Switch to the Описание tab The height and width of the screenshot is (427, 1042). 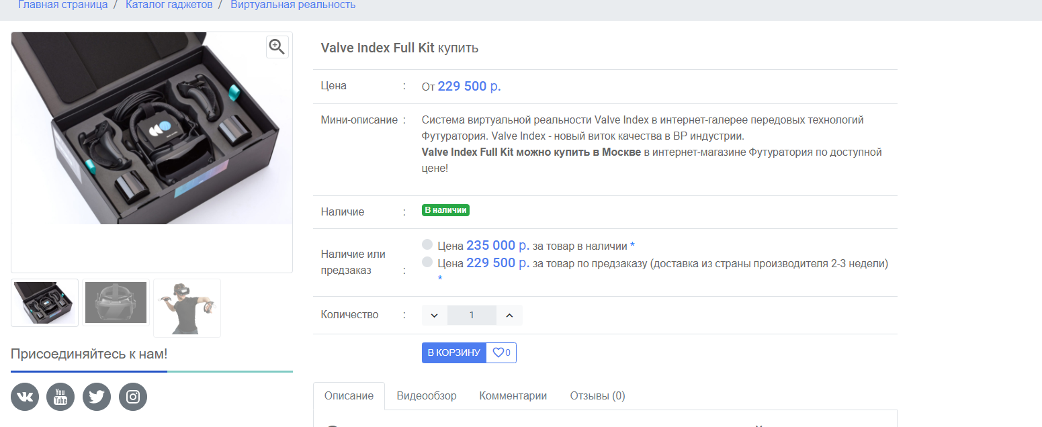pyautogui.click(x=349, y=396)
